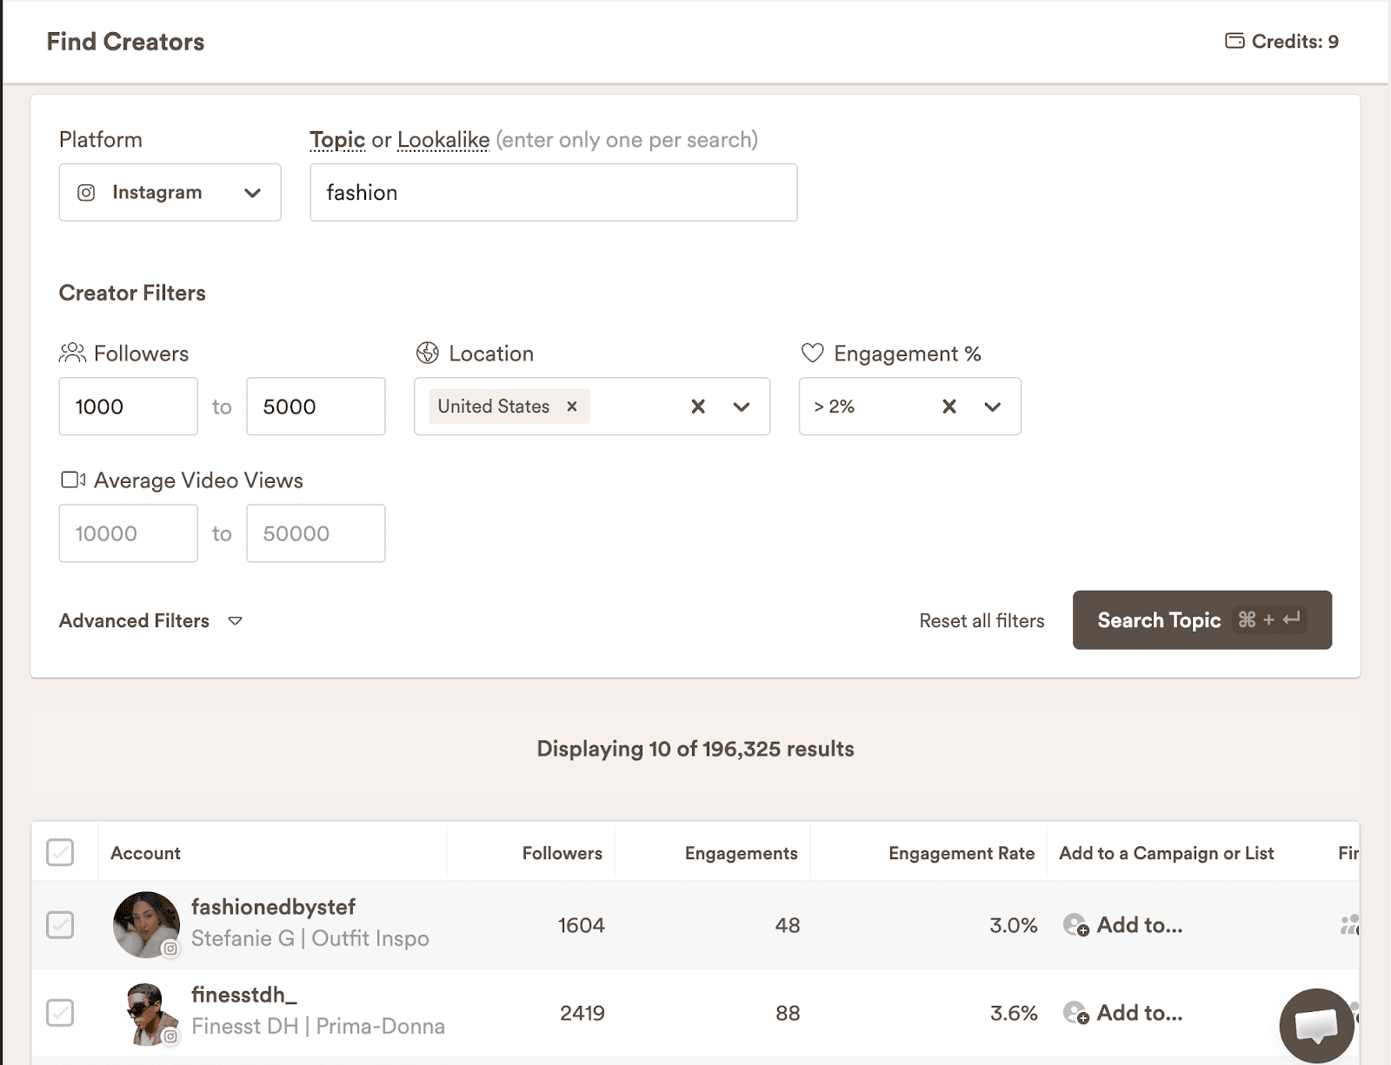Click the maximum followers field 5000
This screenshot has width=1391, height=1065.
pos(316,406)
